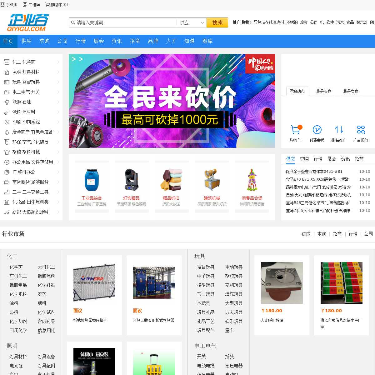This screenshot has width=375, height=375.
Task: Click the 玩具 益智玩具 category icon
Action: tap(7, 82)
